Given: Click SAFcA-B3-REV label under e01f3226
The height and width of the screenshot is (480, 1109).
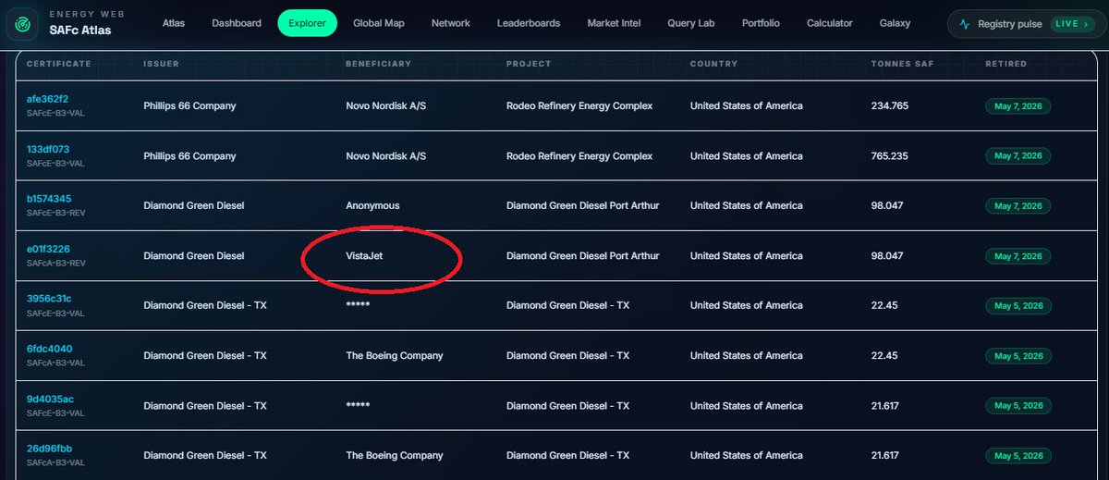Looking at the screenshot, I should point(55,264).
